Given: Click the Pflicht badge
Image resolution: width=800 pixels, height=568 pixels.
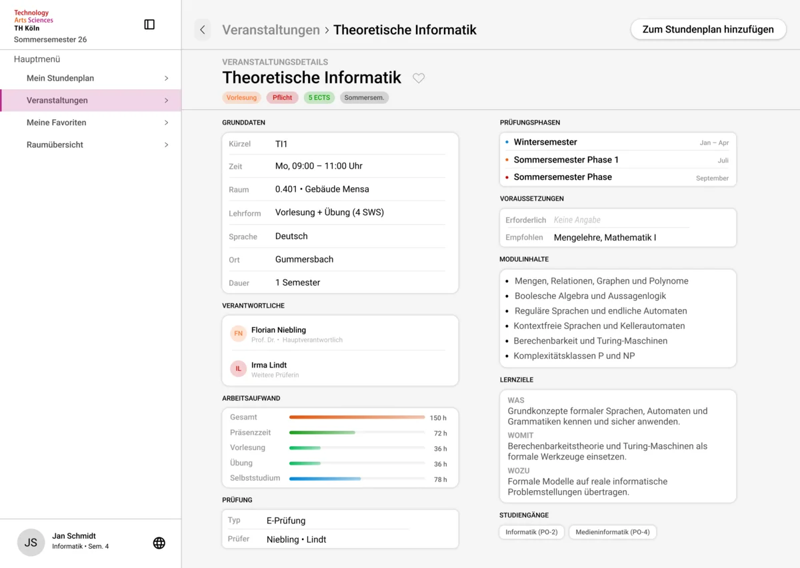Looking at the screenshot, I should coord(282,98).
